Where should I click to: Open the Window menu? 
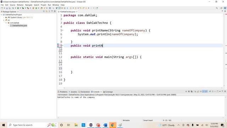tap(56, 5)
